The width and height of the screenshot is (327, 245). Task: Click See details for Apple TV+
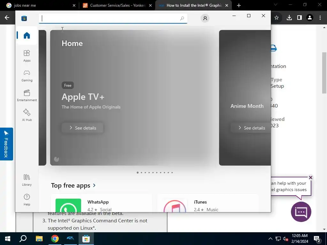[83, 128]
